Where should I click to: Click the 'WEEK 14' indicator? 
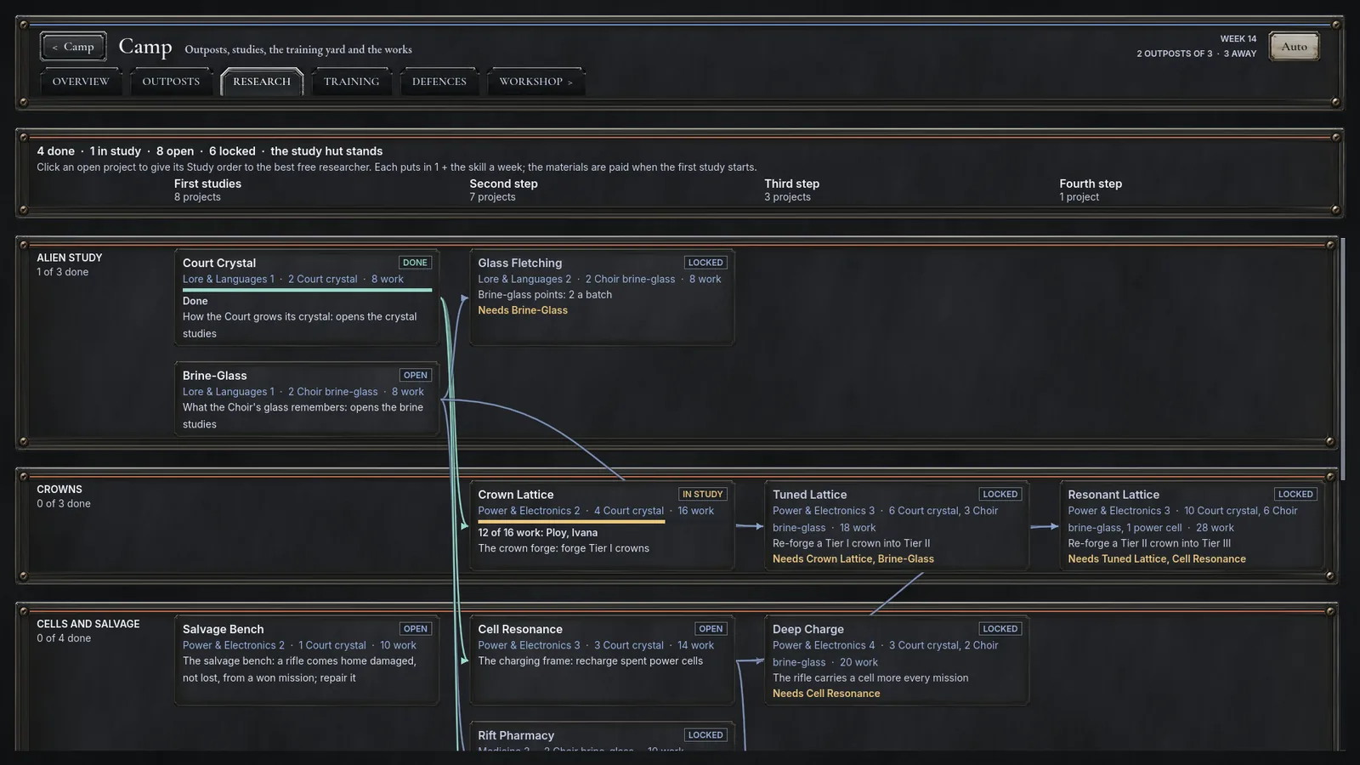tap(1238, 39)
